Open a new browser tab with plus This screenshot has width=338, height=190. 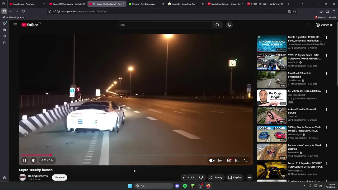pyautogui.click(x=288, y=4)
